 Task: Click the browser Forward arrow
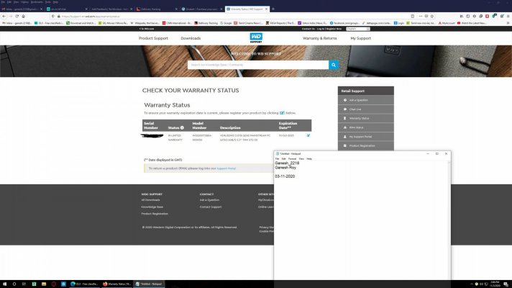click(11, 16)
